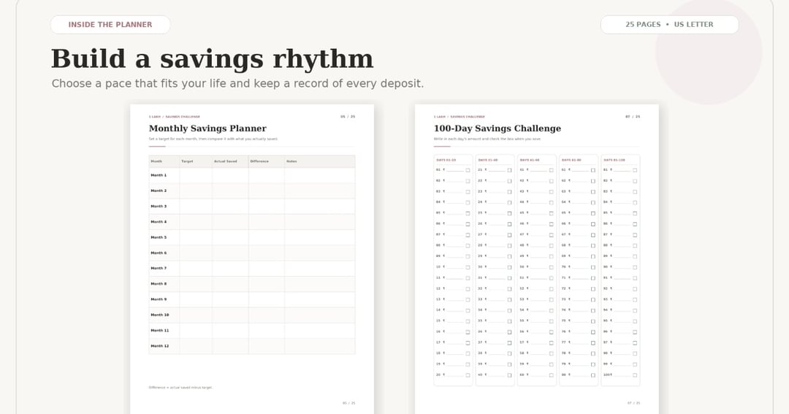This screenshot has width=789, height=414.
Task: Select the Month 10 row label
Action: pos(160,315)
